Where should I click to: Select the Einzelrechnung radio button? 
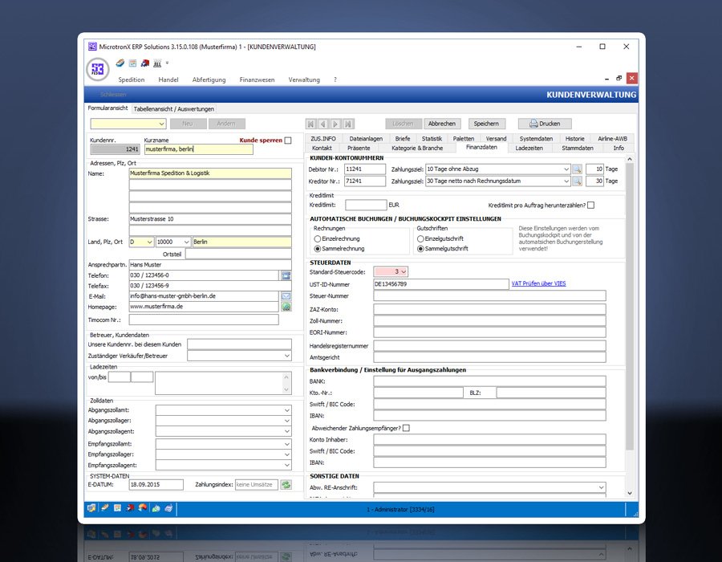point(318,238)
